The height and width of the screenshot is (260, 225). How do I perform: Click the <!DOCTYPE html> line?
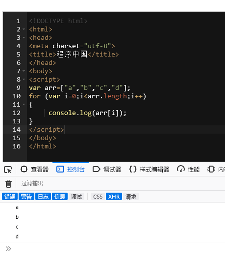(x=58, y=21)
